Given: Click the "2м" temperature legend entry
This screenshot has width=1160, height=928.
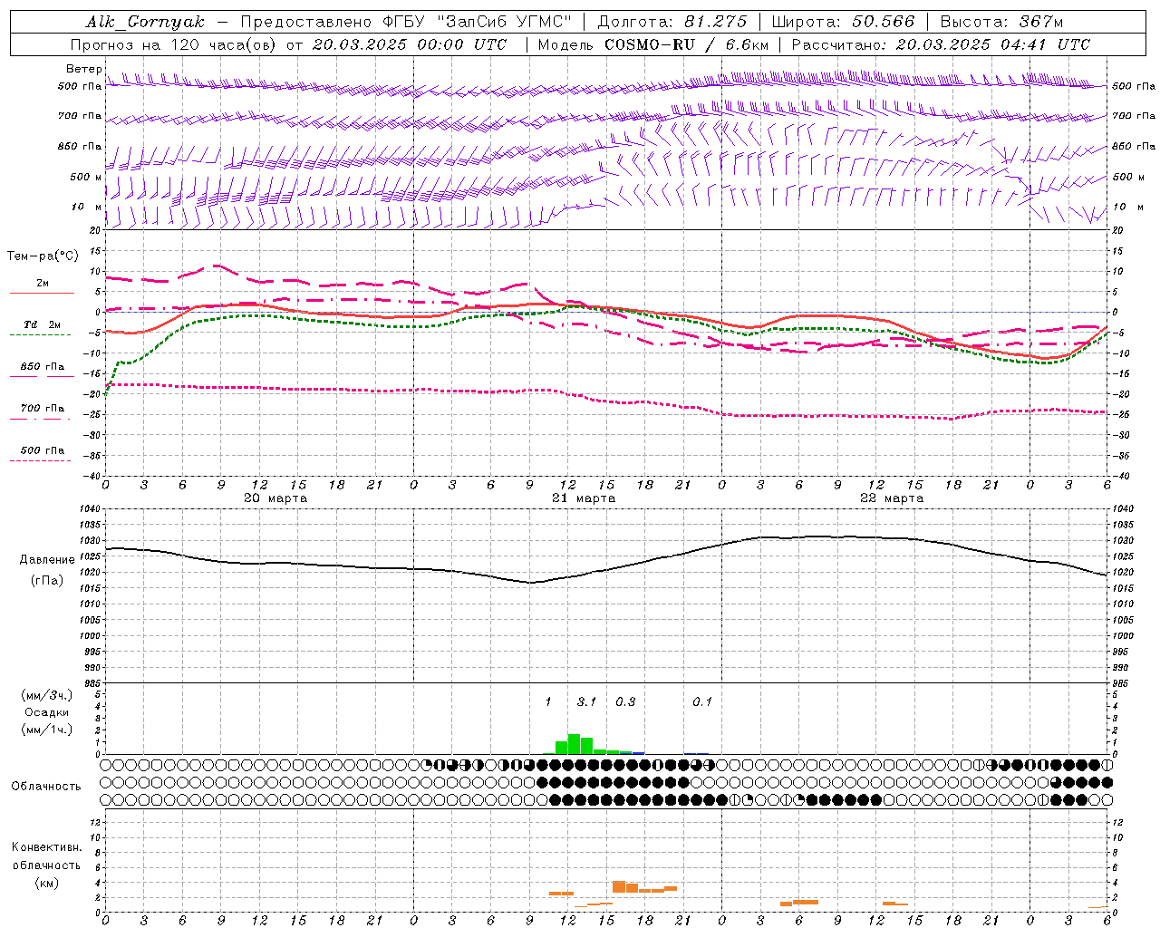Looking at the screenshot, I should pyautogui.click(x=42, y=284).
